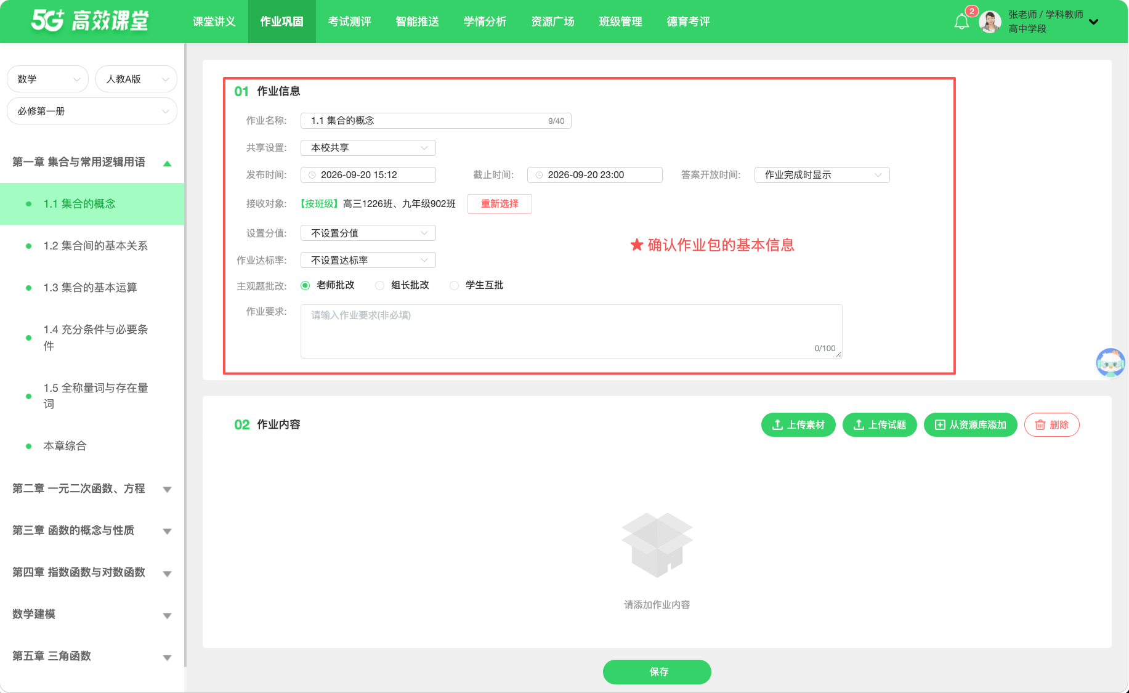Open the 共享设置 本校共享 dropdown

(x=368, y=148)
